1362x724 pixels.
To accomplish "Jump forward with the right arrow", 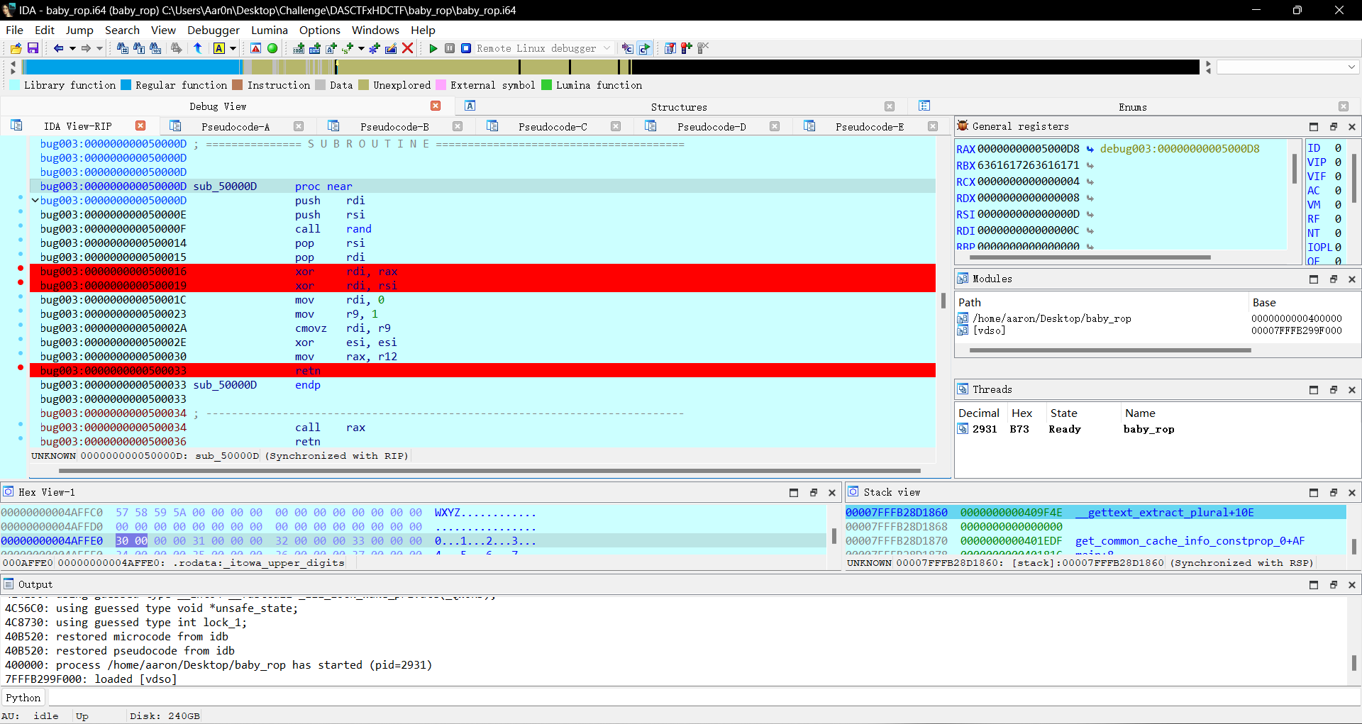I will coord(86,48).
